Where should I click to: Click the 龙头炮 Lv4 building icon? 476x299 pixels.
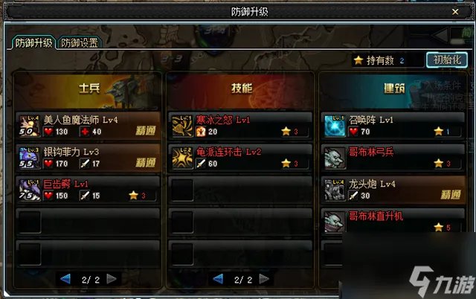click(335, 190)
